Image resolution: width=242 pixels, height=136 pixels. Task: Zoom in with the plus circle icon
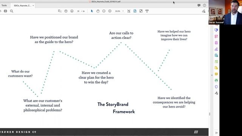click(x=110, y=11)
